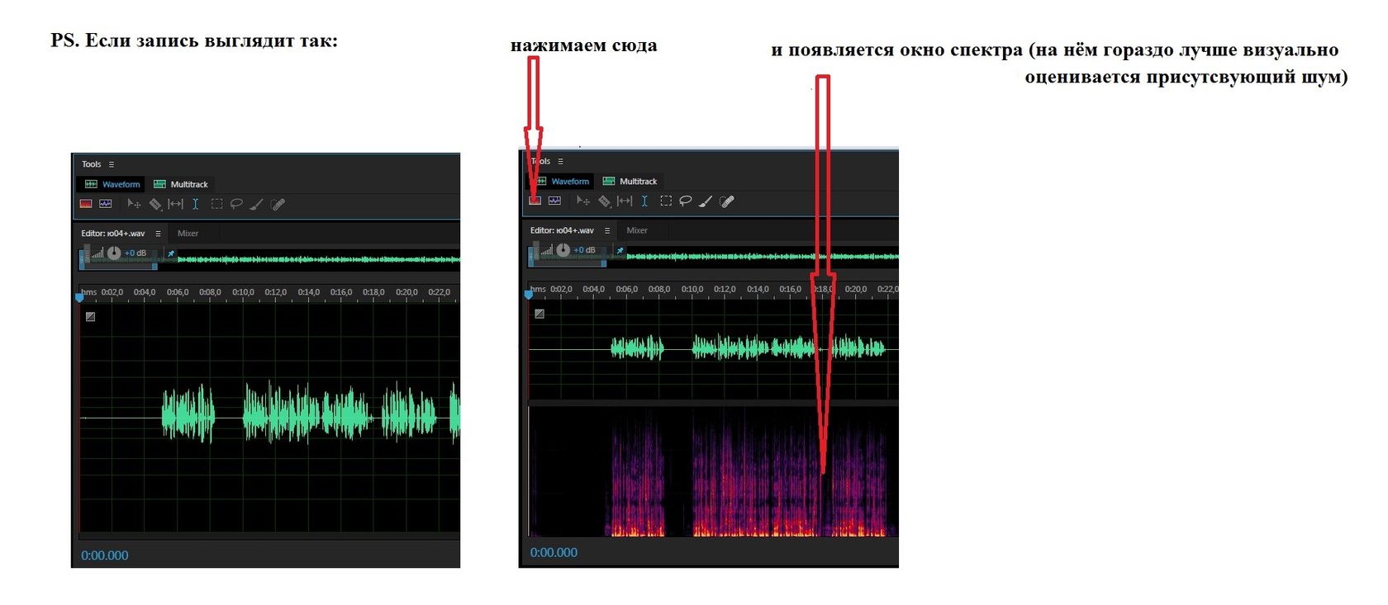1388x605 pixels.
Task: Select Marquee Selection tool in left Audition toolbar
Action: click(217, 204)
